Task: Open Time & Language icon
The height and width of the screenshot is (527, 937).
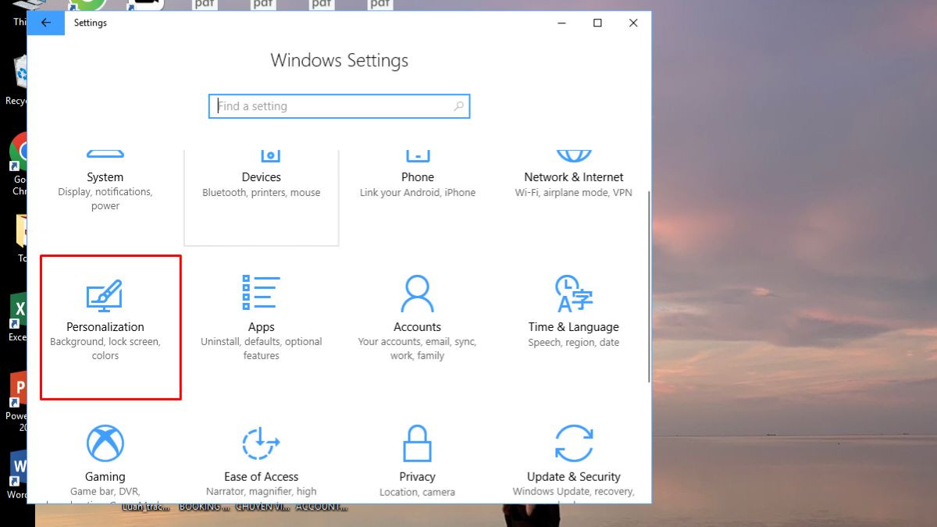Action: (573, 293)
